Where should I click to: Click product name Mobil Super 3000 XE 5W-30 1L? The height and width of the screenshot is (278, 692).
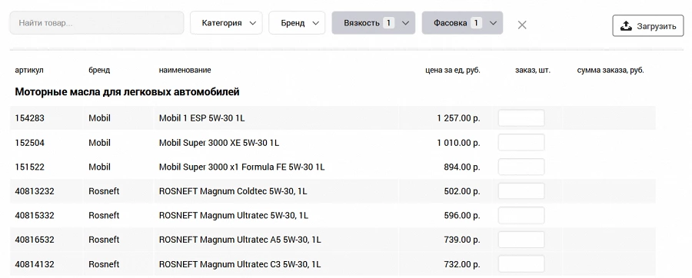click(x=219, y=143)
